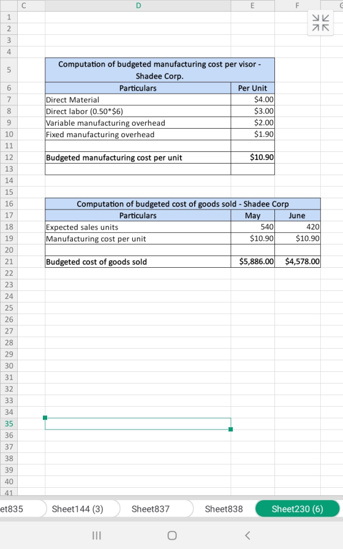343x549 pixels.
Task: Select 'Expected sales units' cell
Action: point(138,227)
